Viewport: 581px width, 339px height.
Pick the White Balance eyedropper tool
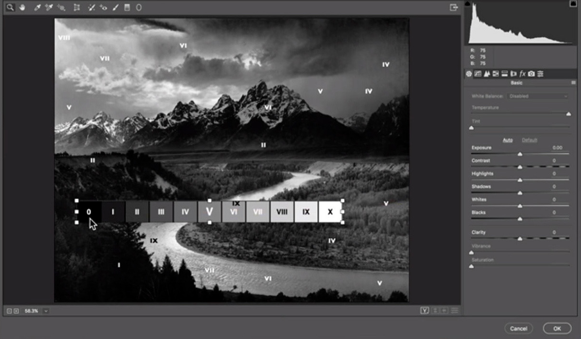click(37, 8)
